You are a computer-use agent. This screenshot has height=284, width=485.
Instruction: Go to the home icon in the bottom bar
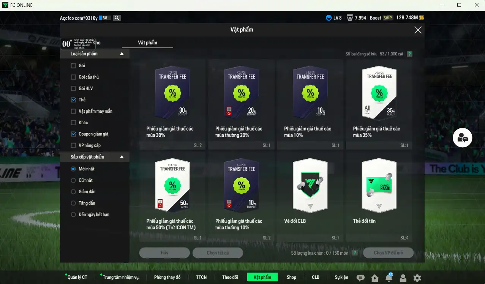(375, 278)
